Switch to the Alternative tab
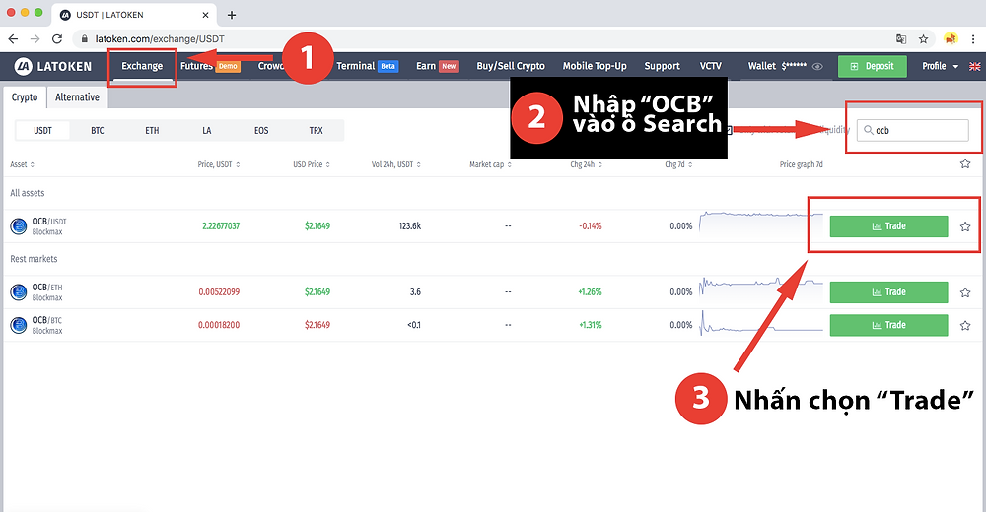 click(77, 97)
